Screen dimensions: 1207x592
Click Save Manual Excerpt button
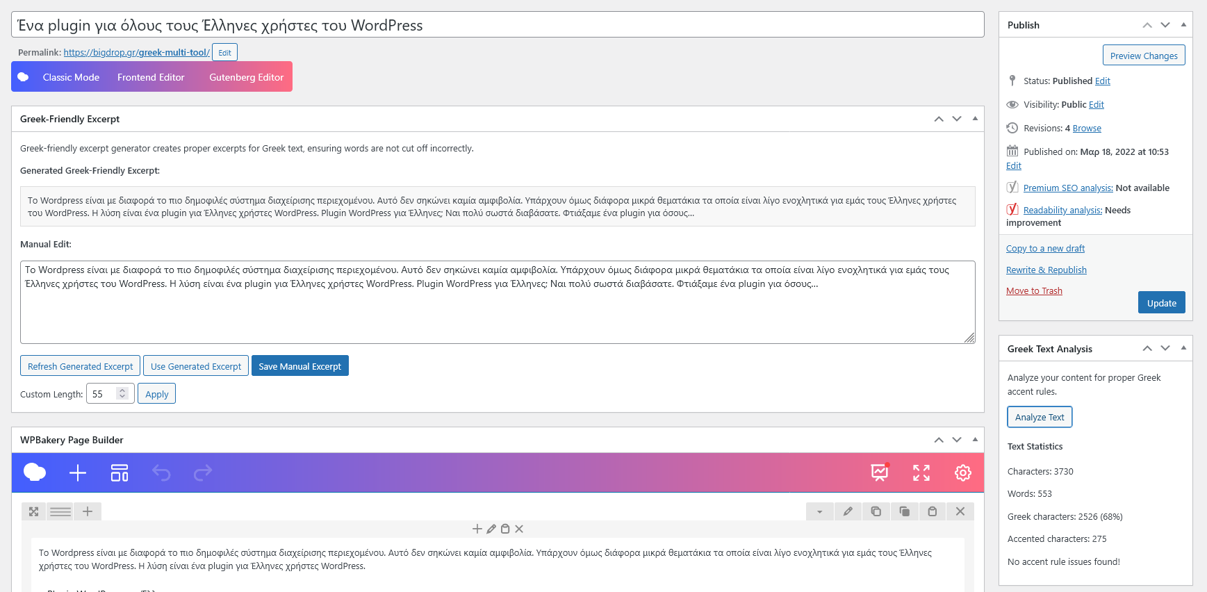point(300,366)
